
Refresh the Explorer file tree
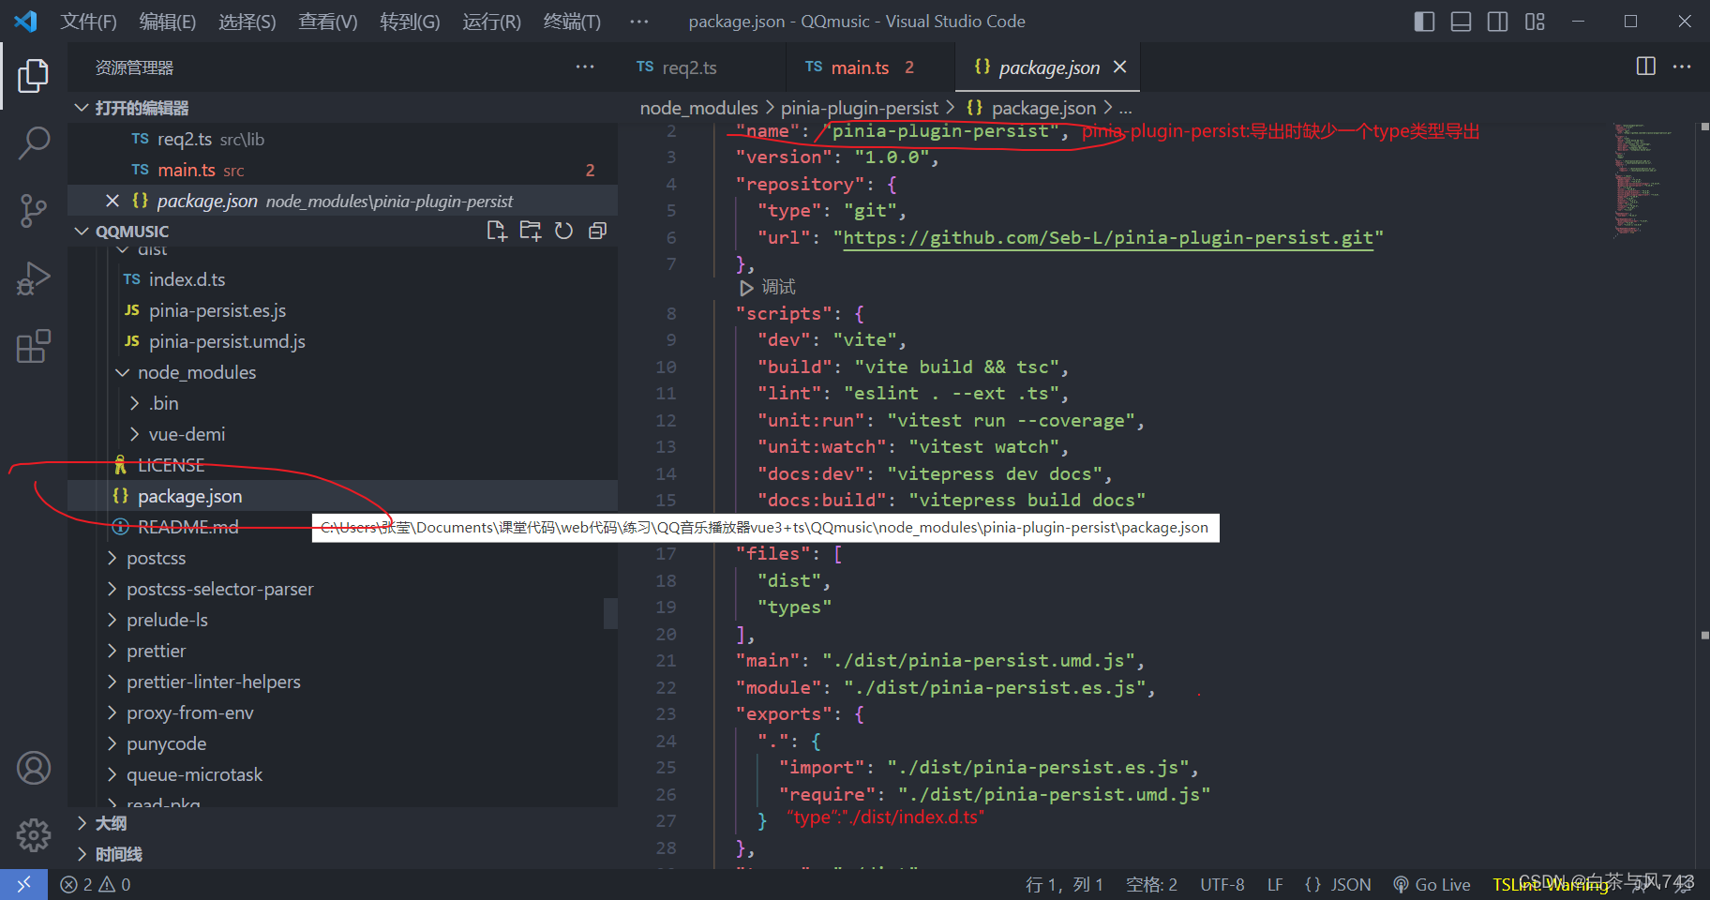[x=563, y=230]
